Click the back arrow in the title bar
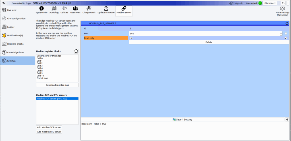Screen dimensions: 291x141 tap(3, 3)
